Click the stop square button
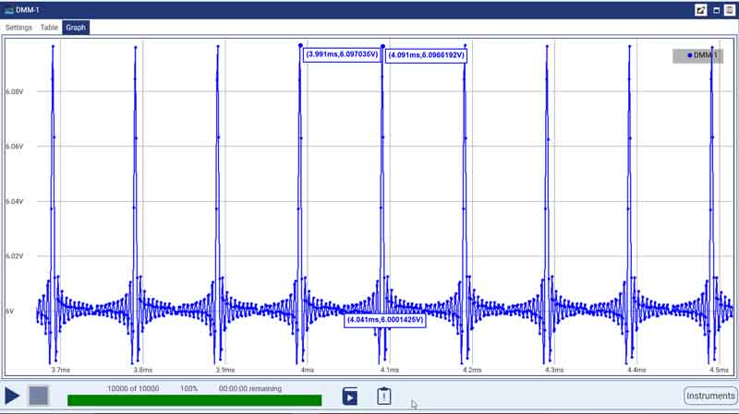 coord(38,396)
